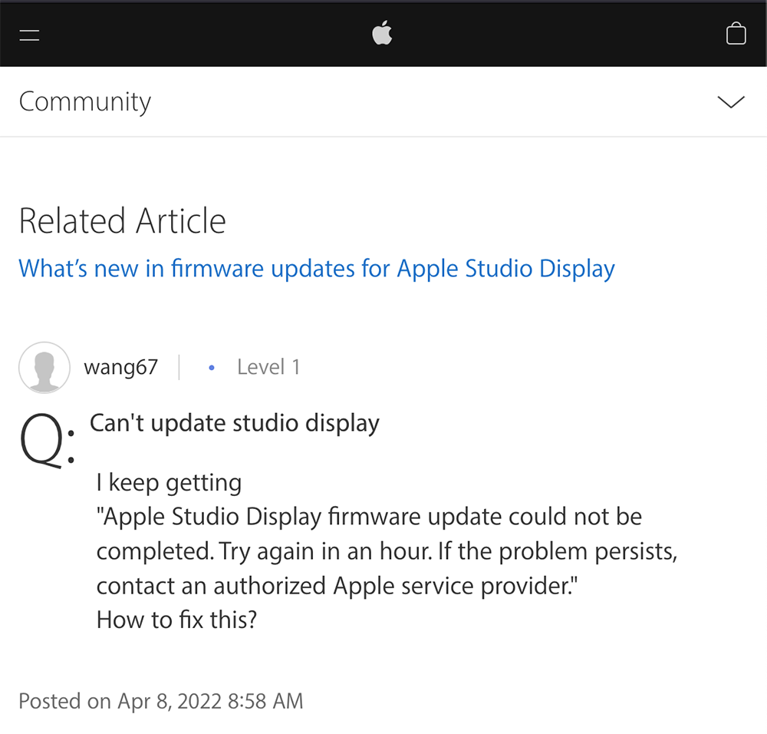Open the Community heading link

(x=84, y=102)
